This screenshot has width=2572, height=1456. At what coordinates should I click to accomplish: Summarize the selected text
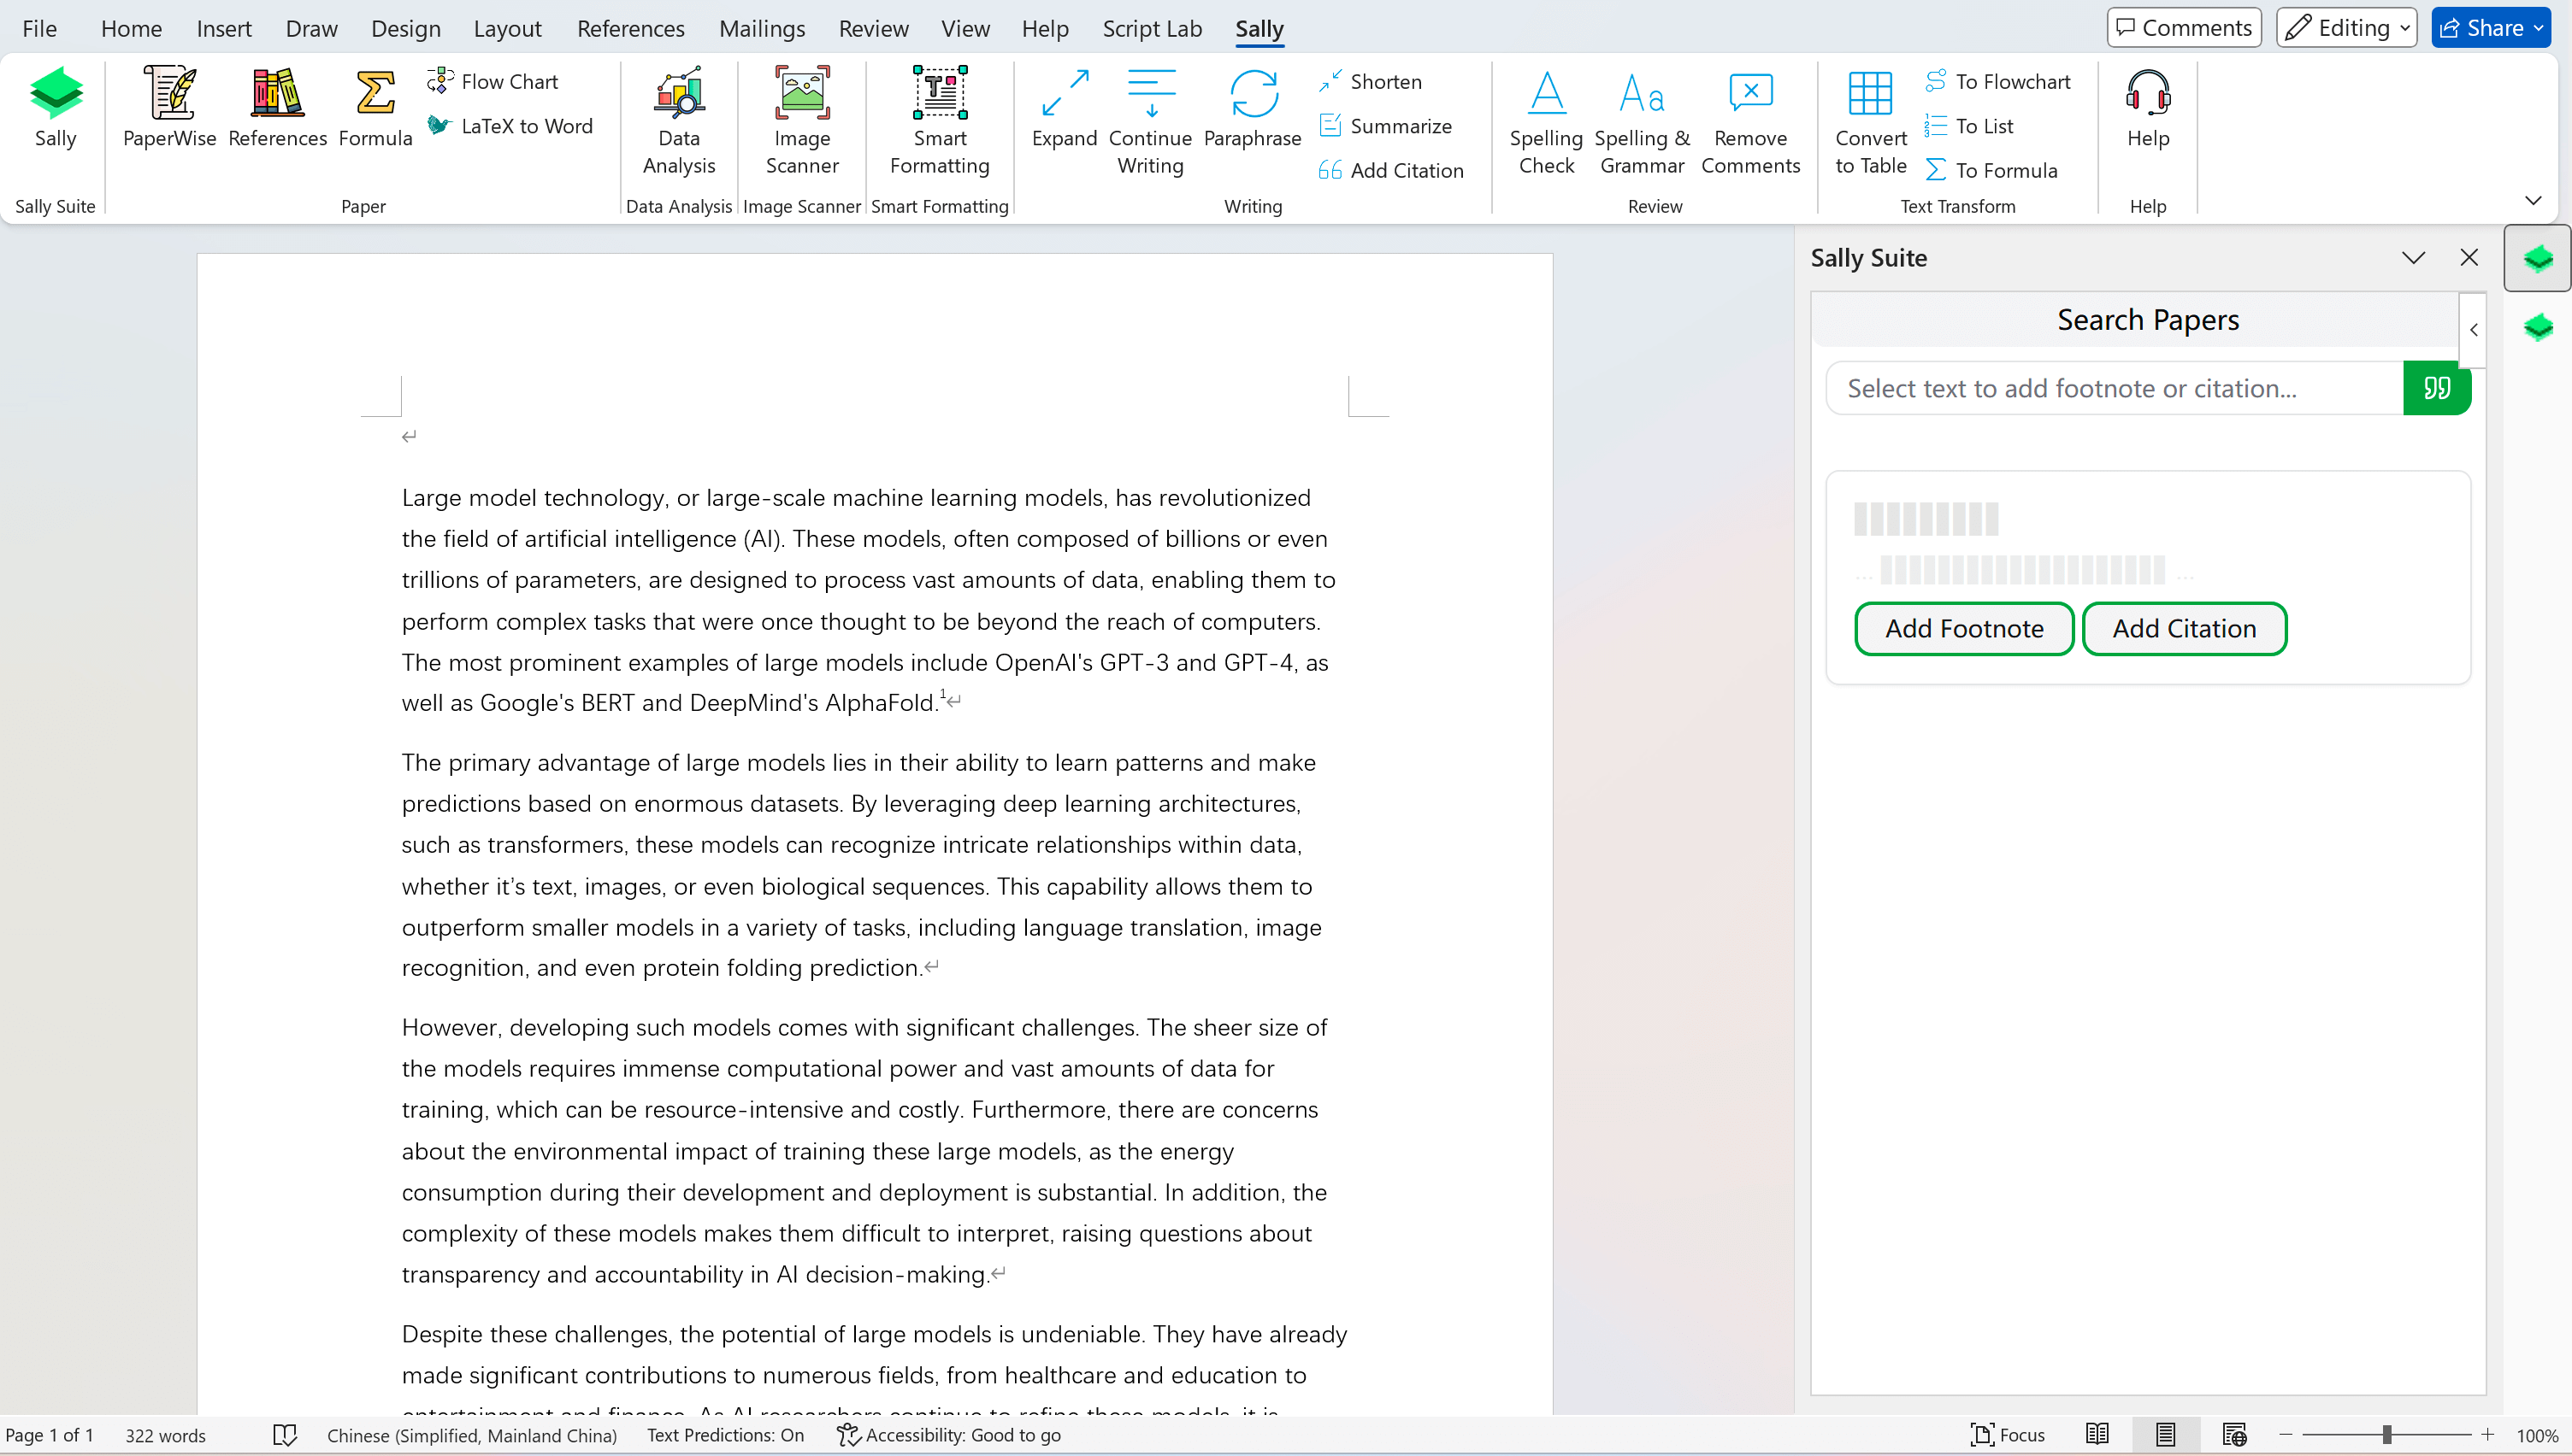click(1385, 126)
